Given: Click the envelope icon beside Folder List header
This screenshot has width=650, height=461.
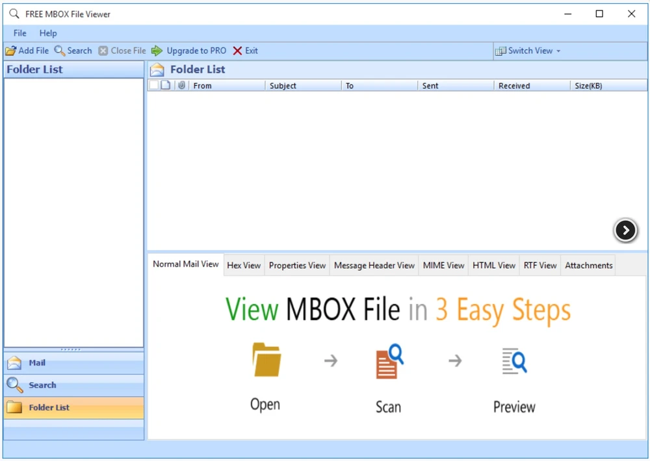Looking at the screenshot, I should pos(157,69).
